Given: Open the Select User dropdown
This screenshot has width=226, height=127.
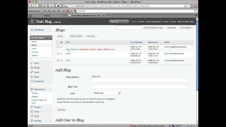Looking at the screenshot, I should pyautogui.click(x=106, y=93).
